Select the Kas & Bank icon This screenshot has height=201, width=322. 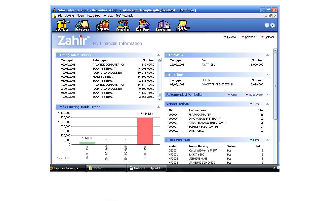(143, 25)
